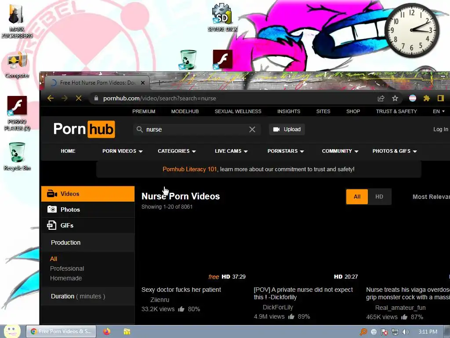Open MODELHUB in the top bar
The height and width of the screenshot is (338, 450).
pyautogui.click(x=185, y=111)
